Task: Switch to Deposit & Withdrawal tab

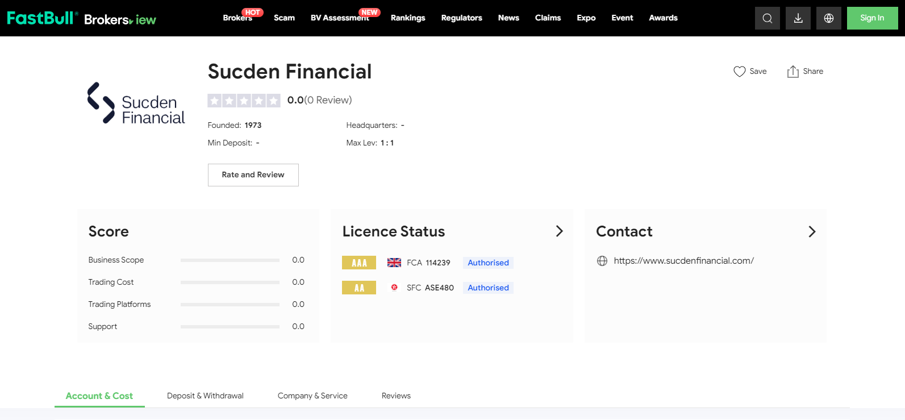Action: 205,396
